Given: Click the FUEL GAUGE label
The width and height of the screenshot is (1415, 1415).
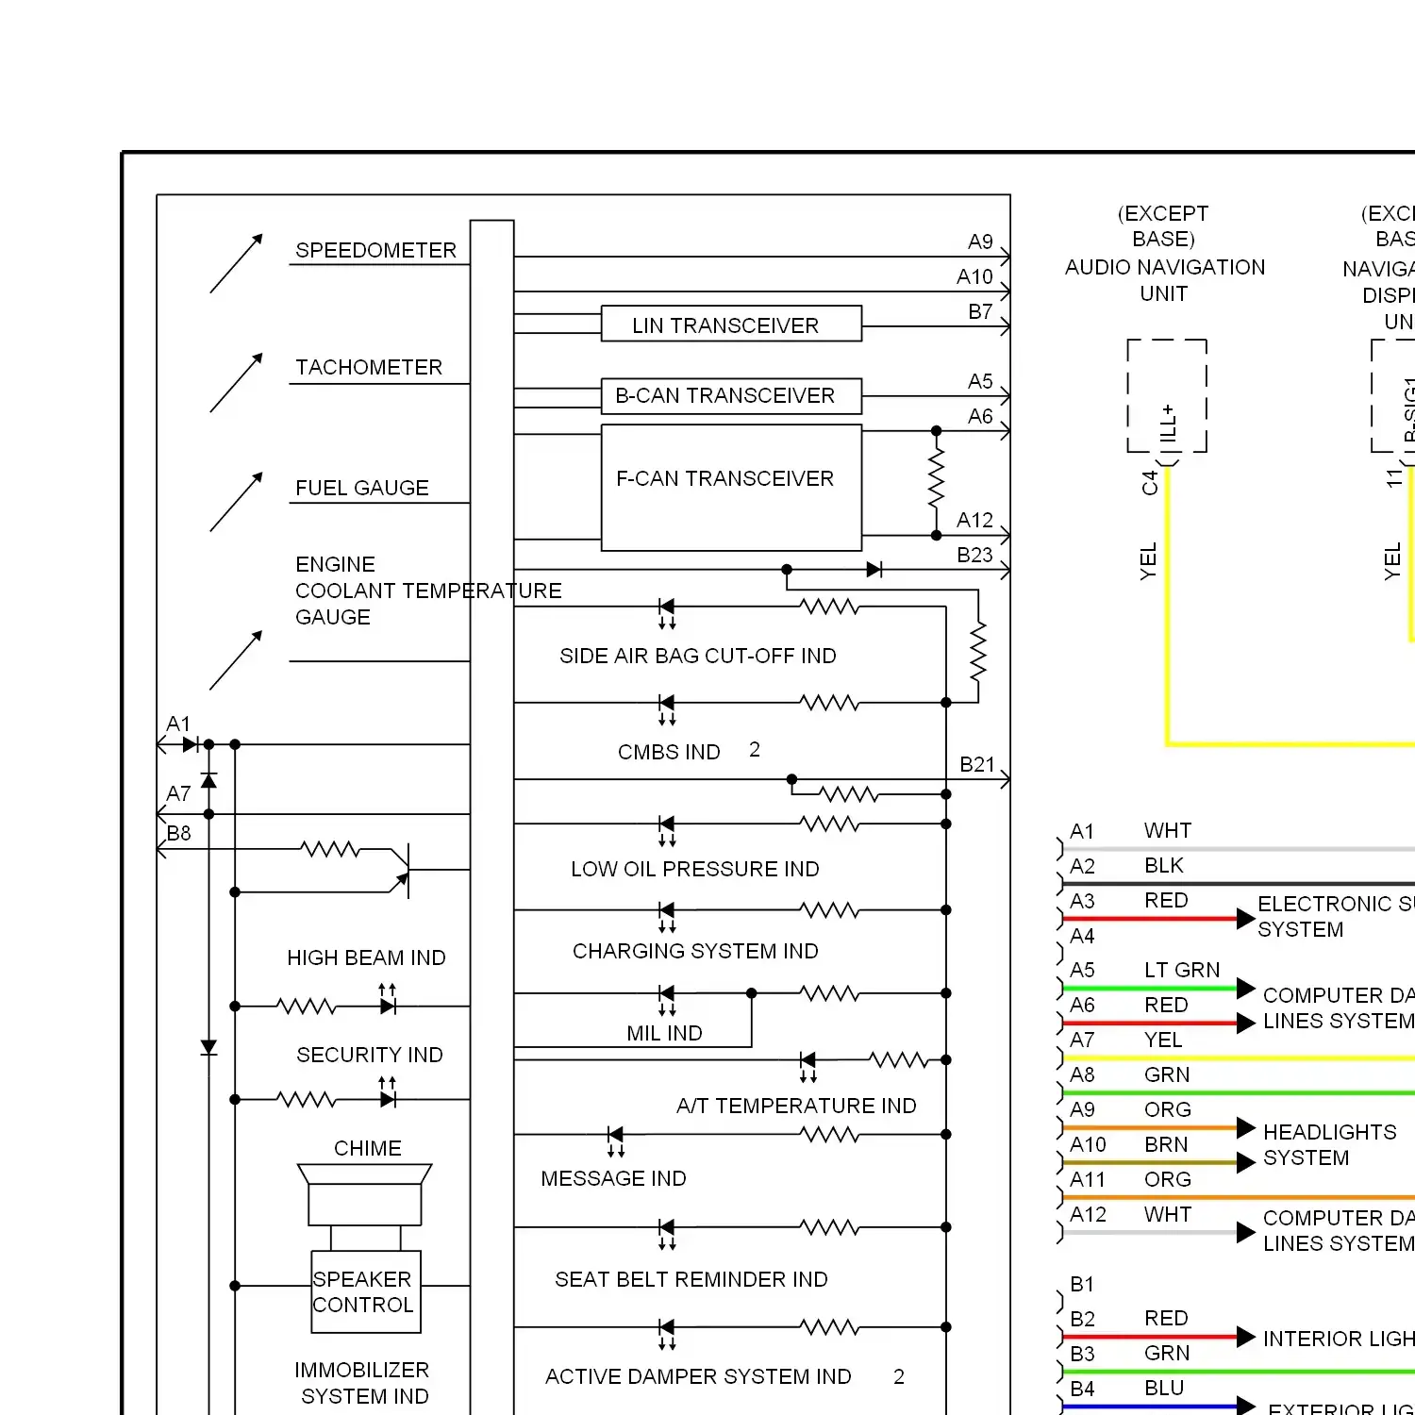Looking at the screenshot, I should pyautogui.click(x=362, y=488).
